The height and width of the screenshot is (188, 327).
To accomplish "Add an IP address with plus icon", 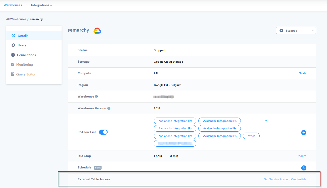I will 304,133.
